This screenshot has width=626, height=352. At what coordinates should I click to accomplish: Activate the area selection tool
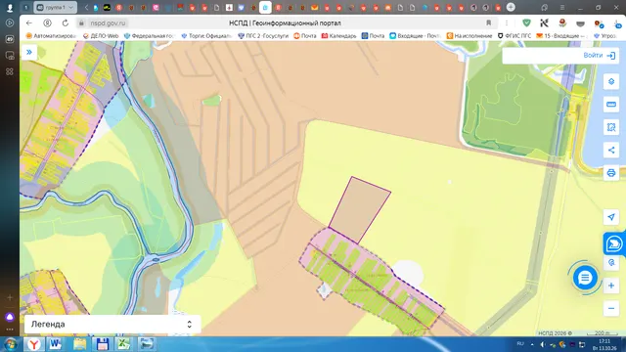click(610, 127)
